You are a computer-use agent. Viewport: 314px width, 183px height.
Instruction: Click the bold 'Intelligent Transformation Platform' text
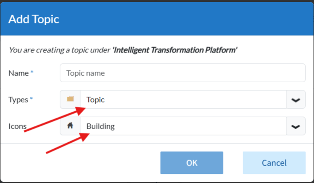[x=175, y=50]
